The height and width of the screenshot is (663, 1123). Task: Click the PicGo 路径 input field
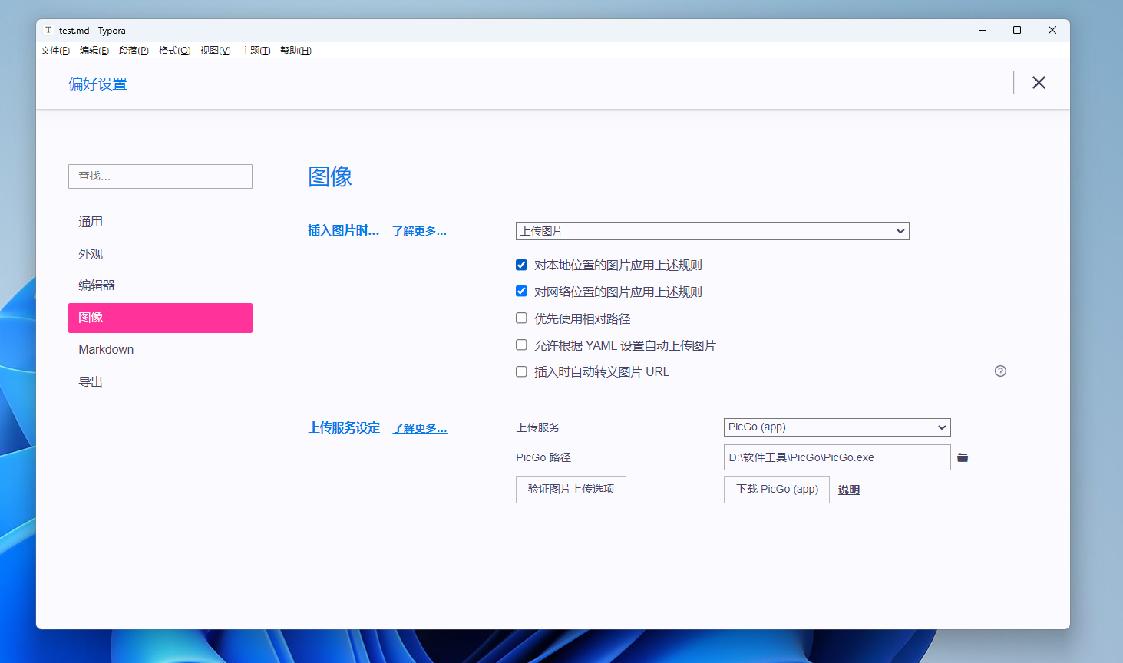[837, 457]
